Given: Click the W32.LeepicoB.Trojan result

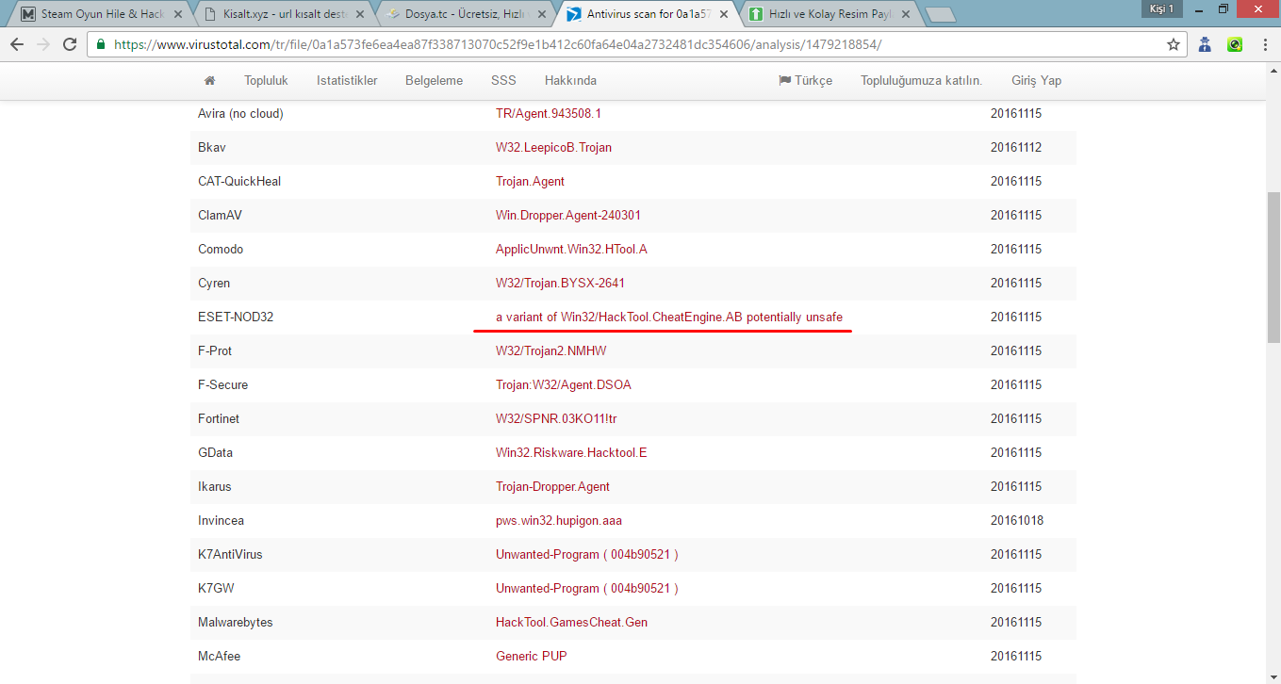Looking at the screenshot, I should point(553,147).
